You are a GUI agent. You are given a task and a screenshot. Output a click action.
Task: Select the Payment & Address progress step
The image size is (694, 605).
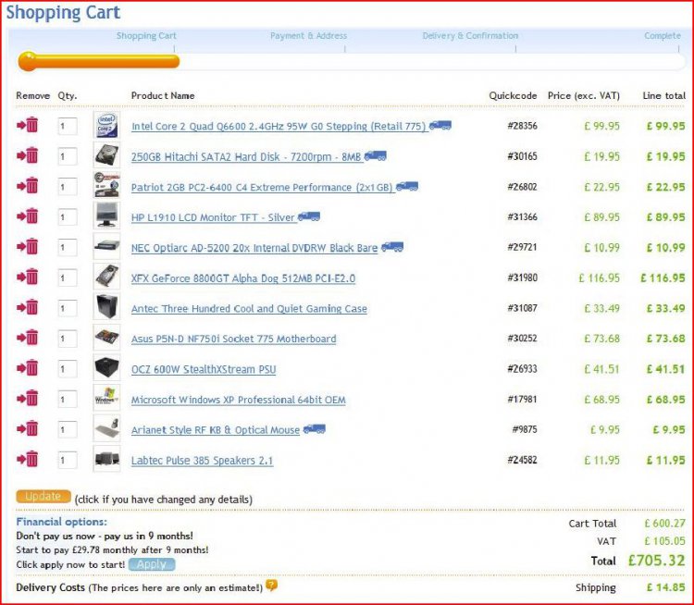(x=308, y=36)
